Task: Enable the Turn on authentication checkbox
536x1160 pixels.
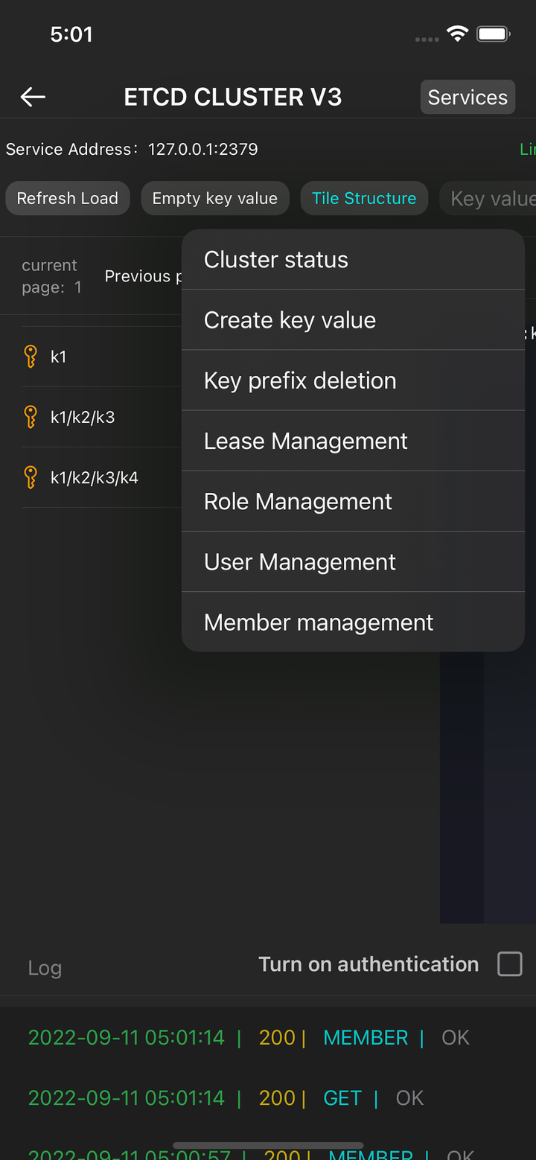Action: [510, 964]
